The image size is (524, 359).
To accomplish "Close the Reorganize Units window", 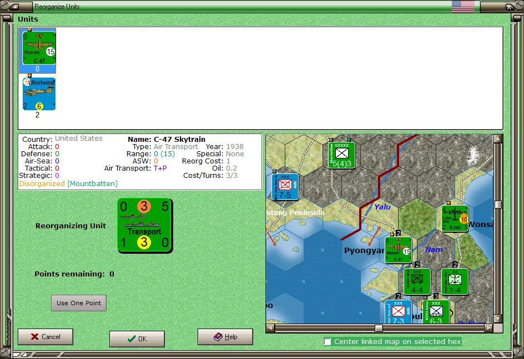I will 508,7.
